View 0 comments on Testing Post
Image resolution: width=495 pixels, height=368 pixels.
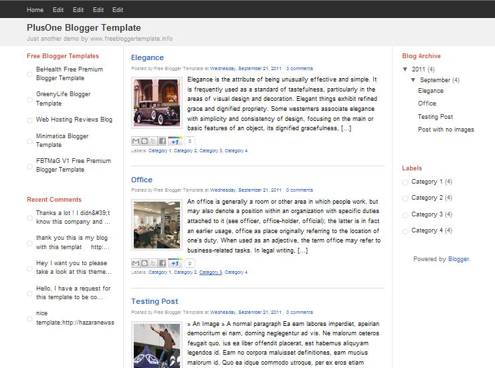point(300,313)
